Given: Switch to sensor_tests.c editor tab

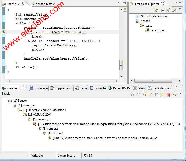Looking at the screenshot, I should [x=45, y=4].
